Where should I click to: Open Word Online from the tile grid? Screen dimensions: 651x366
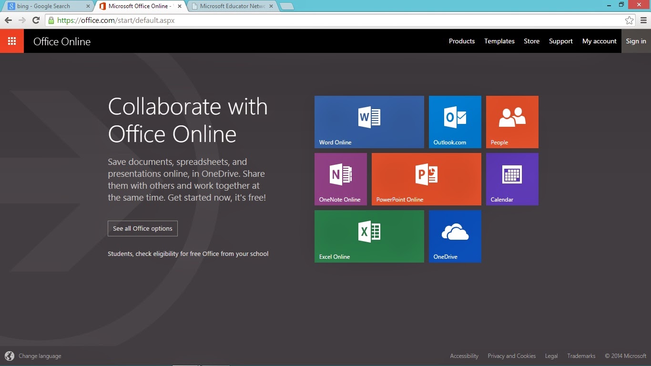369,122
